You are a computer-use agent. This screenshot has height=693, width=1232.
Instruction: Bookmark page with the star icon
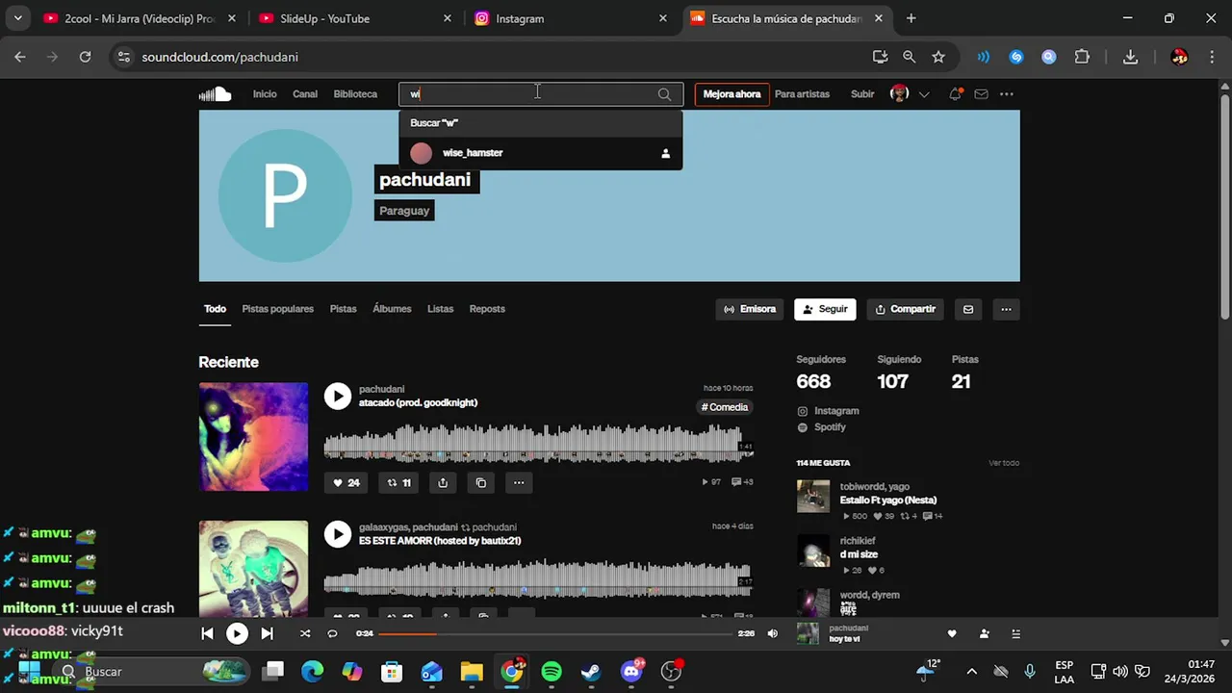coord(938,57)
